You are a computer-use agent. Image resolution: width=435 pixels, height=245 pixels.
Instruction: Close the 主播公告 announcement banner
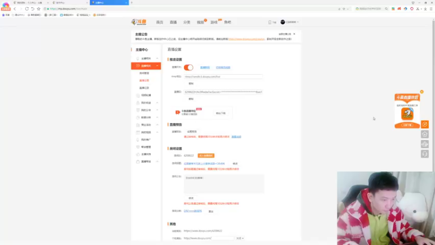pos(294,34)
